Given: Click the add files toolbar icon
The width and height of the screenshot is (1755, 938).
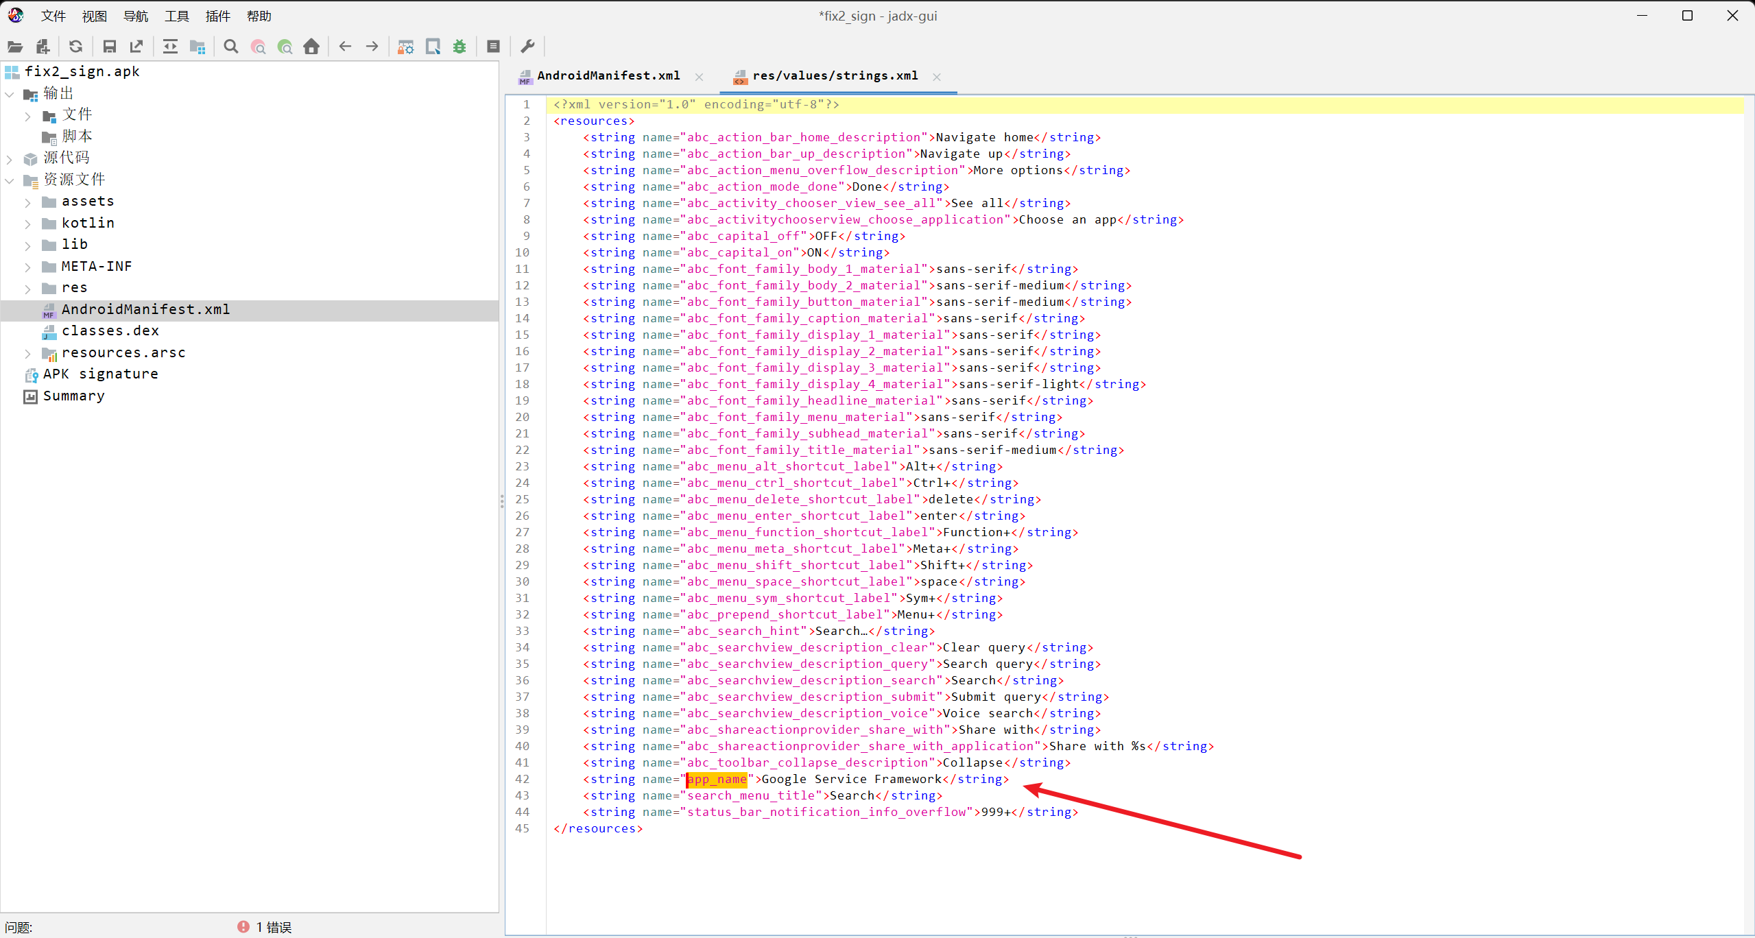Looking at the screenshot, I should coord(43,47).
